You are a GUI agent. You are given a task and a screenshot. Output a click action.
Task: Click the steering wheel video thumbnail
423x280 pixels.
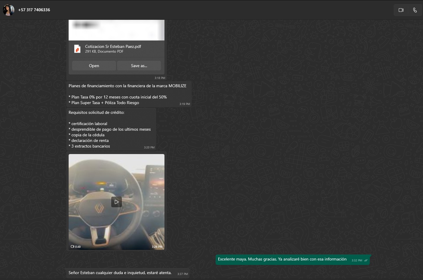[x=117, y=202]
